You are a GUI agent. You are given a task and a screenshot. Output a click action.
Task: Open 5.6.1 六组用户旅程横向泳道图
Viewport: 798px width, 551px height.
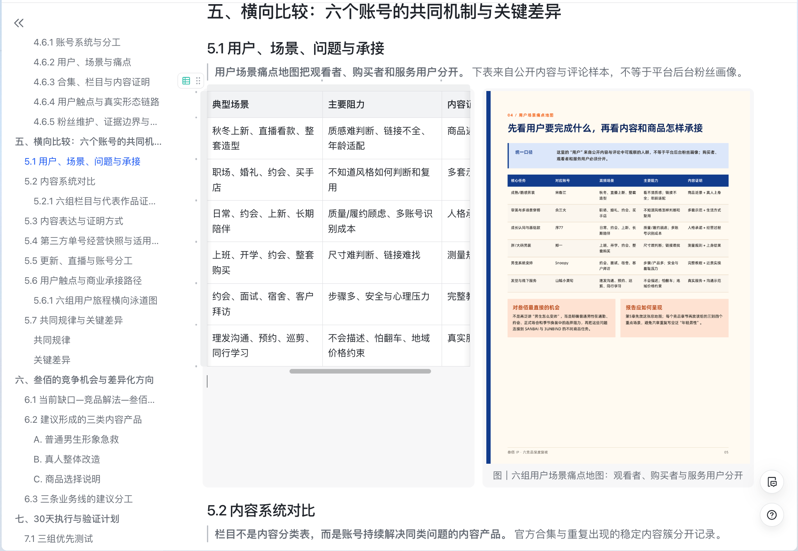[x=95, y=300]
